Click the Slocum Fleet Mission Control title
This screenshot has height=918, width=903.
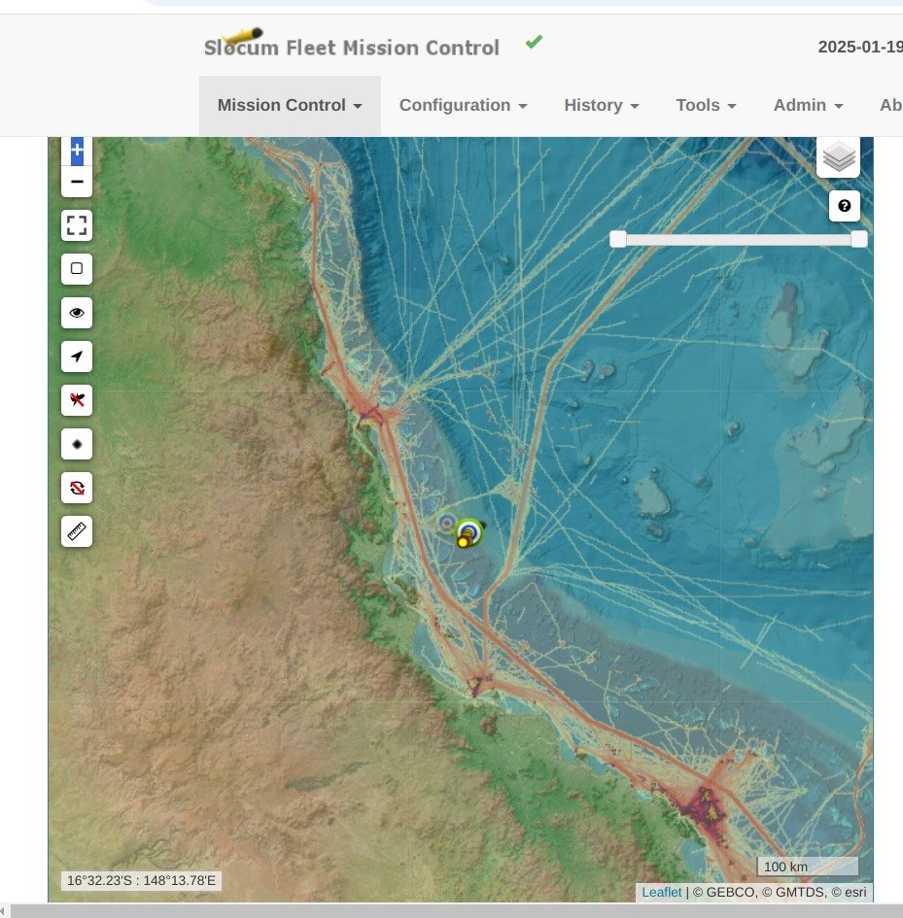coord(352,48)
